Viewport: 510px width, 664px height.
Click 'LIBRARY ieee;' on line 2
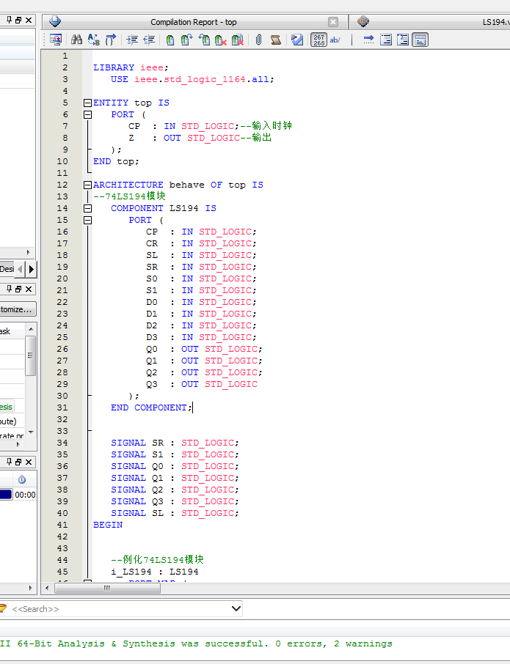(x=131, y=67)
